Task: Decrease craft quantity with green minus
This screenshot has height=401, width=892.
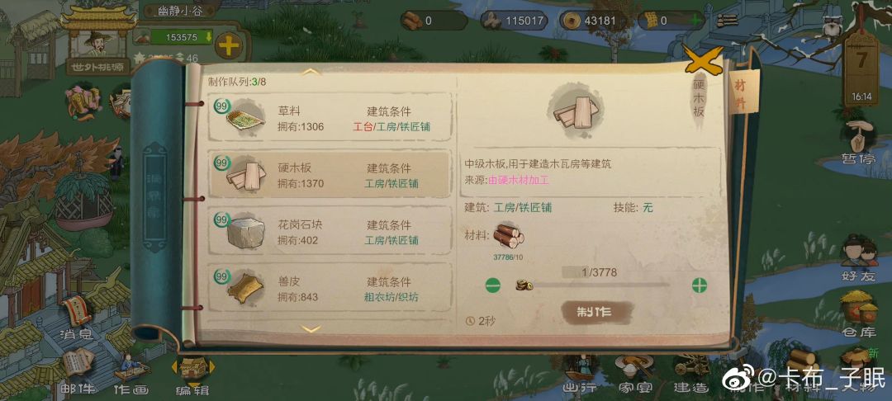Action: [x=492, y=285]
